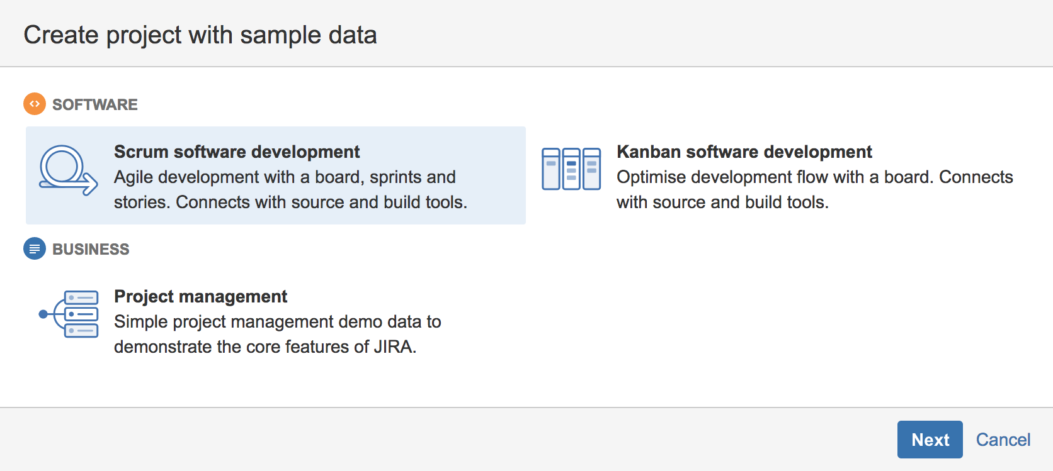
Task: Select the Kanban board columns icon
Action: click(571, 169)
